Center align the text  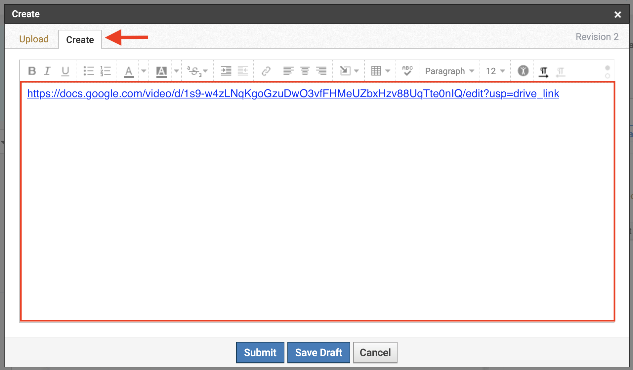click(305, 71)
